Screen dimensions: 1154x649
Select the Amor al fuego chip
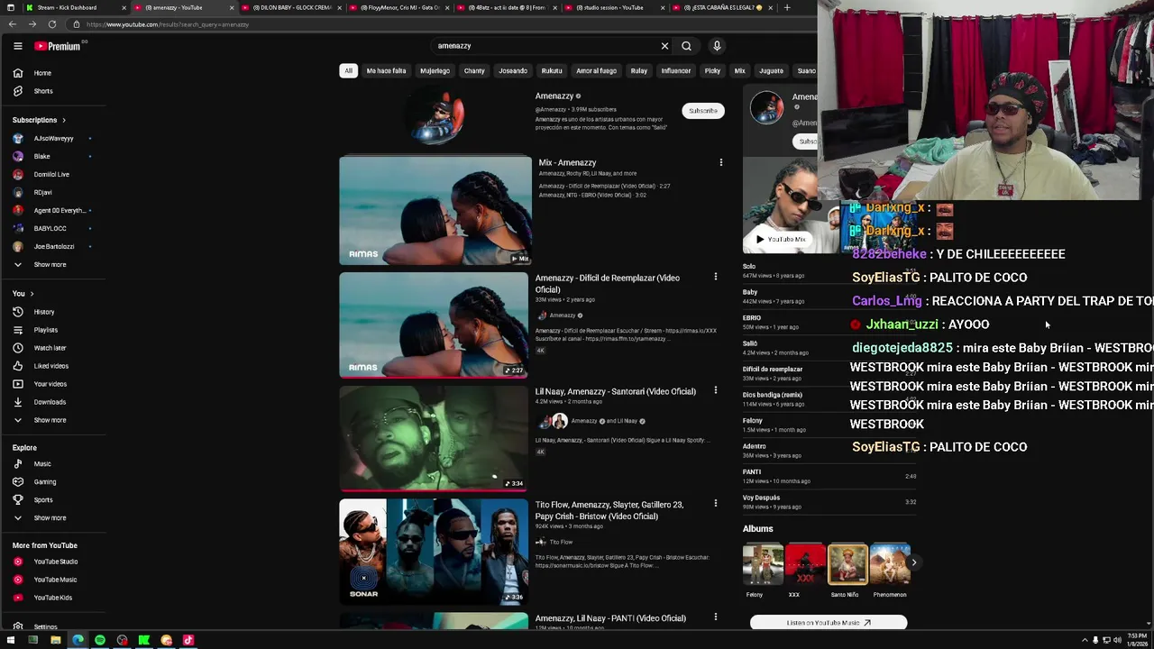[596, 70]
